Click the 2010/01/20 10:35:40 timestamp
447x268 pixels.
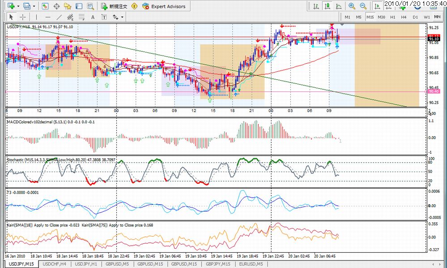415,4
